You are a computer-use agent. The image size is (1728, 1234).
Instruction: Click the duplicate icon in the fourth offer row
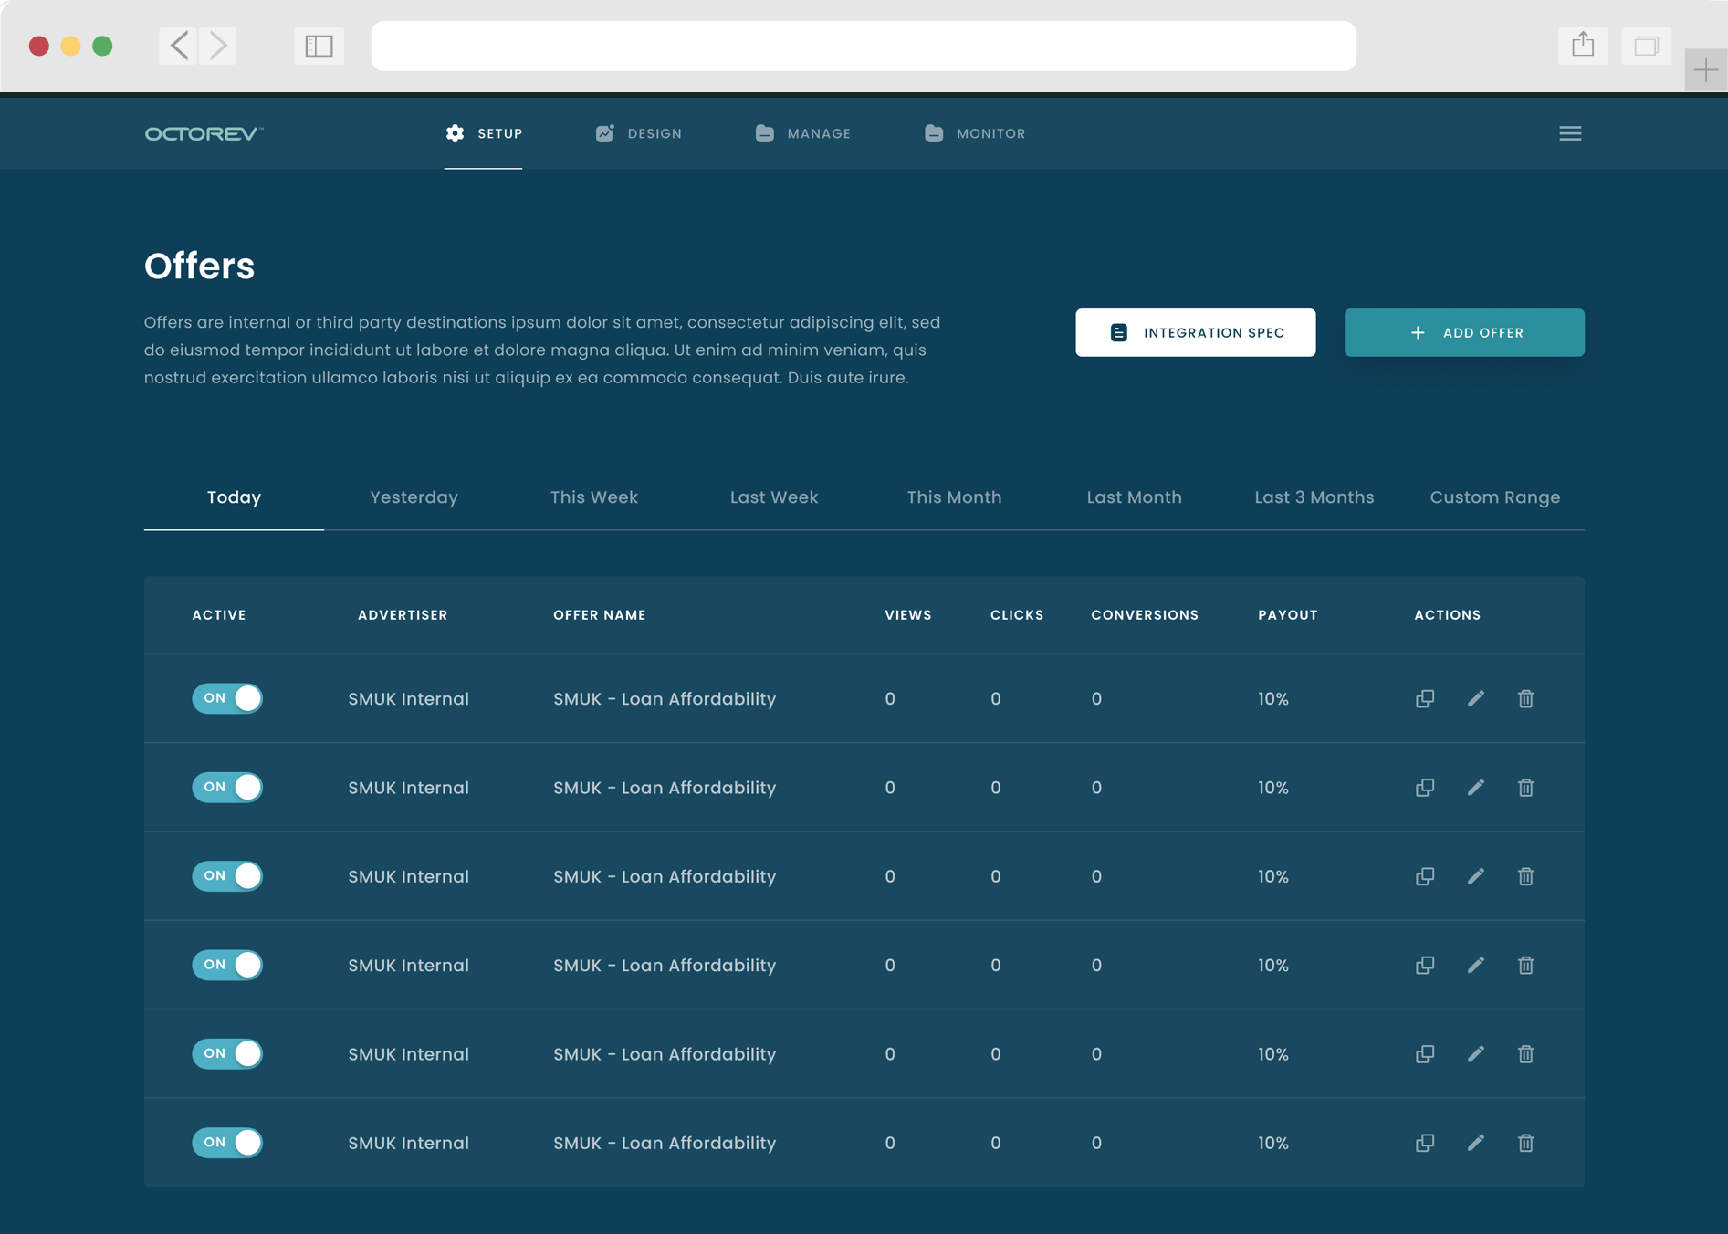pyautogui.click(x=1424, y=965)
